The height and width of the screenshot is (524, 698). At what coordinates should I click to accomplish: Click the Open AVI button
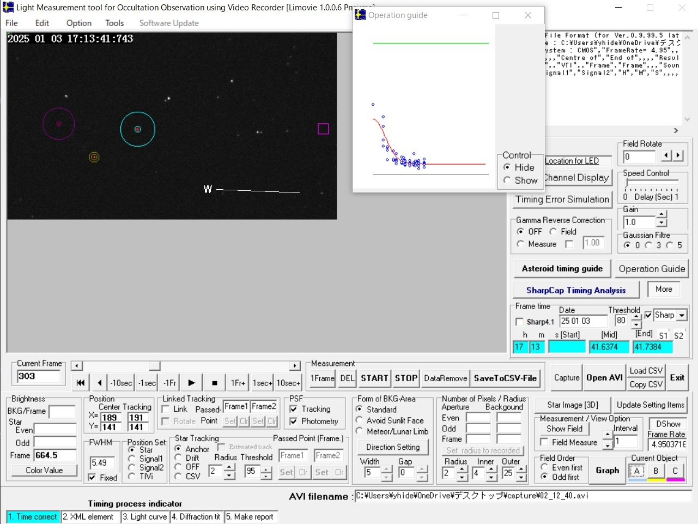click(604, 377)
